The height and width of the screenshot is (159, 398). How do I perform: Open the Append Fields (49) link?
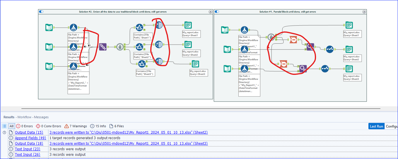[30, 138]
